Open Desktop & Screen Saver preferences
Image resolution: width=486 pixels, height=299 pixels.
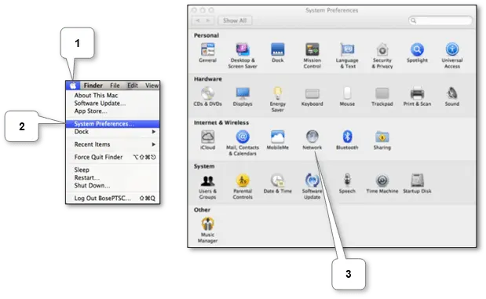(x=243, y=56)
